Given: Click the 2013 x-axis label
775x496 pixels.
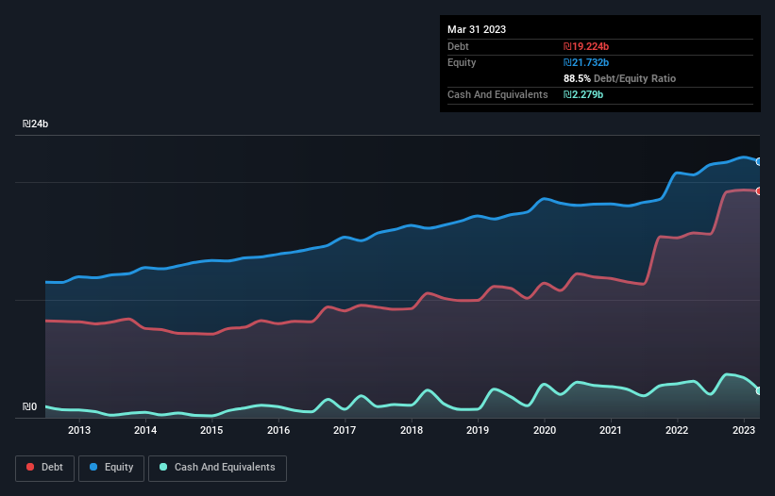Looking at the screenshot, I should pyautogui.click(x=79, y=430).
